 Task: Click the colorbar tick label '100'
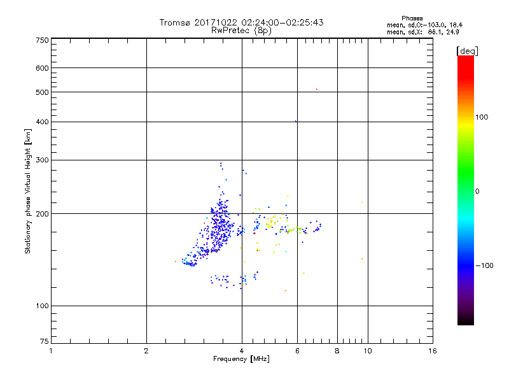point(482,117)
